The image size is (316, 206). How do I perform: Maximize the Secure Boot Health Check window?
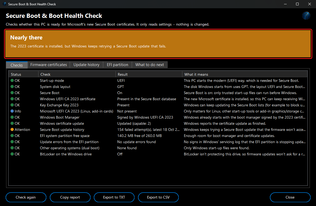coord(297,4)
